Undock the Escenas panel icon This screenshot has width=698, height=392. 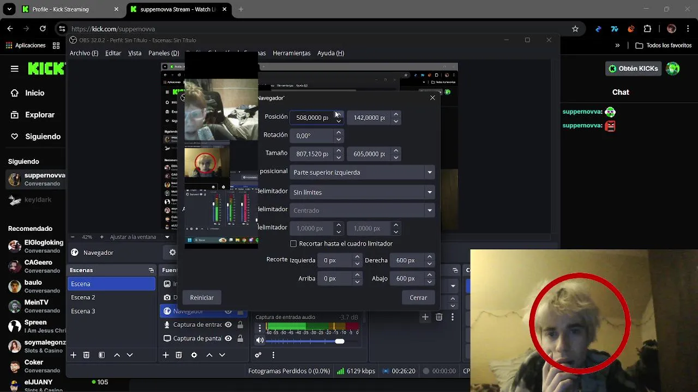[151, 270]
